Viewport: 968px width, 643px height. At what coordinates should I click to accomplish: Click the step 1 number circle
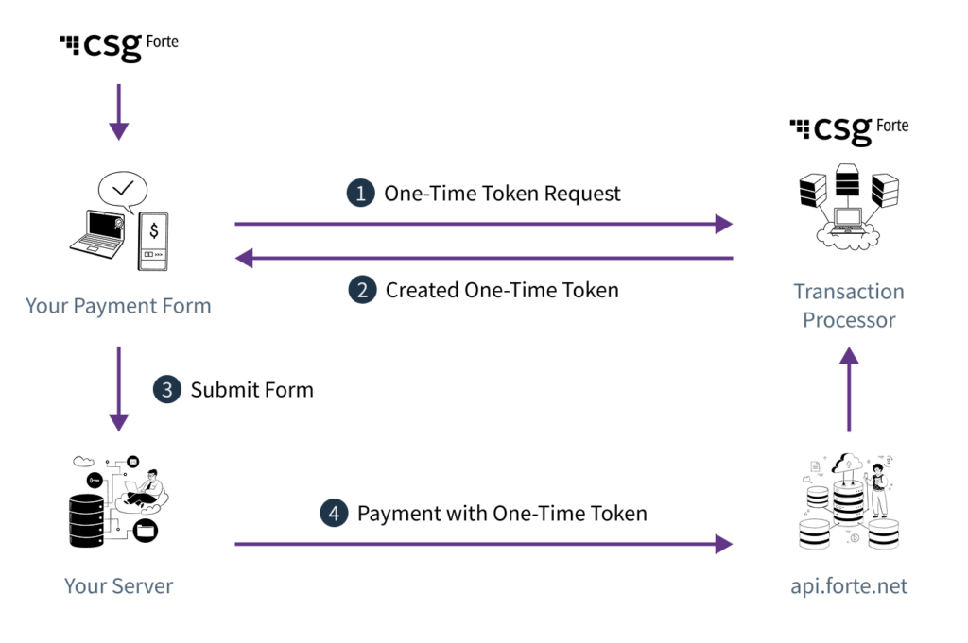coord(359,195)
